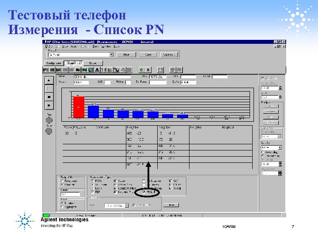Click the pause button in the left panel
Screen dimensions: 318x239
49,89
